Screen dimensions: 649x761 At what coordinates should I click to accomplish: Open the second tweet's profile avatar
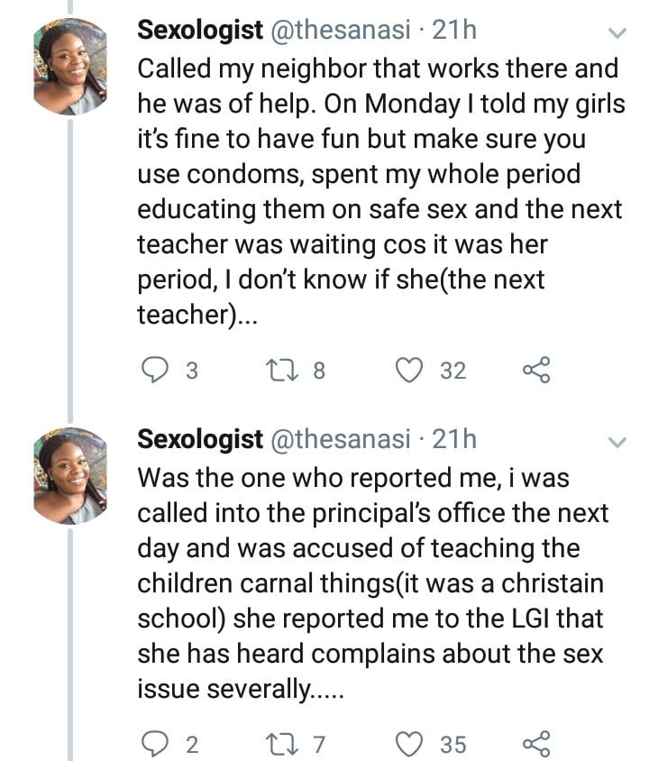click(x=70, y=475)
